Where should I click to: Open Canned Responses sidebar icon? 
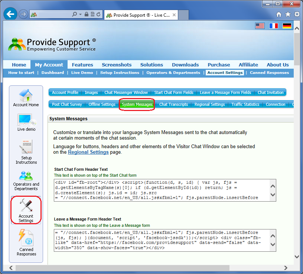pyautogui.click(x=26, y=243)
